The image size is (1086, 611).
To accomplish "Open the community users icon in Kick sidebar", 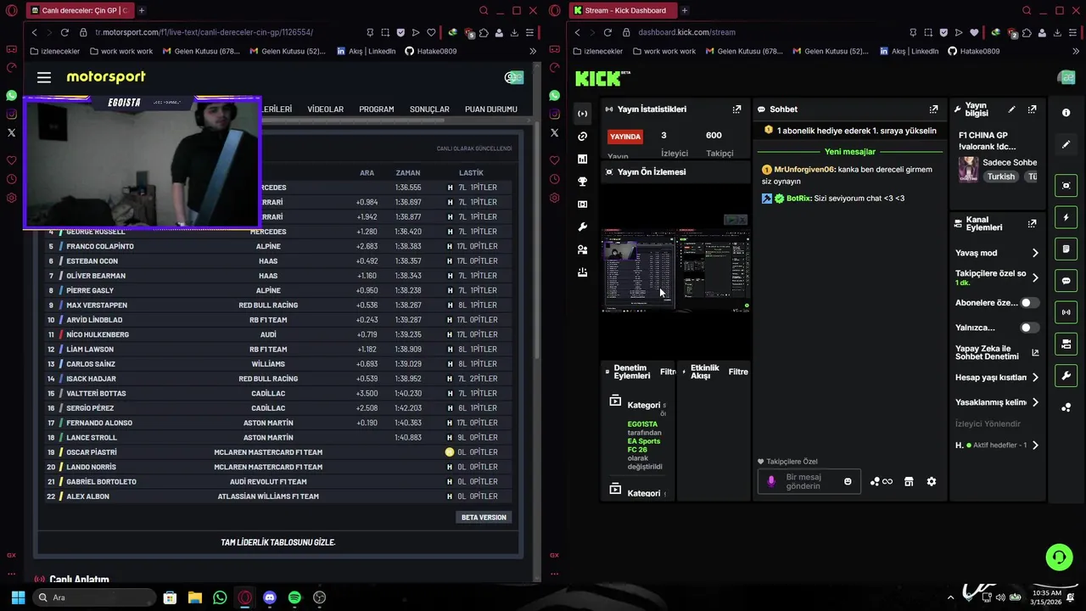I will point(582,249).
